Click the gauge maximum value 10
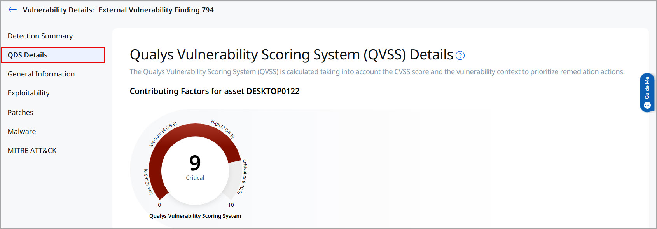This screenshot has width=657, height=229. tap(231, 205)
